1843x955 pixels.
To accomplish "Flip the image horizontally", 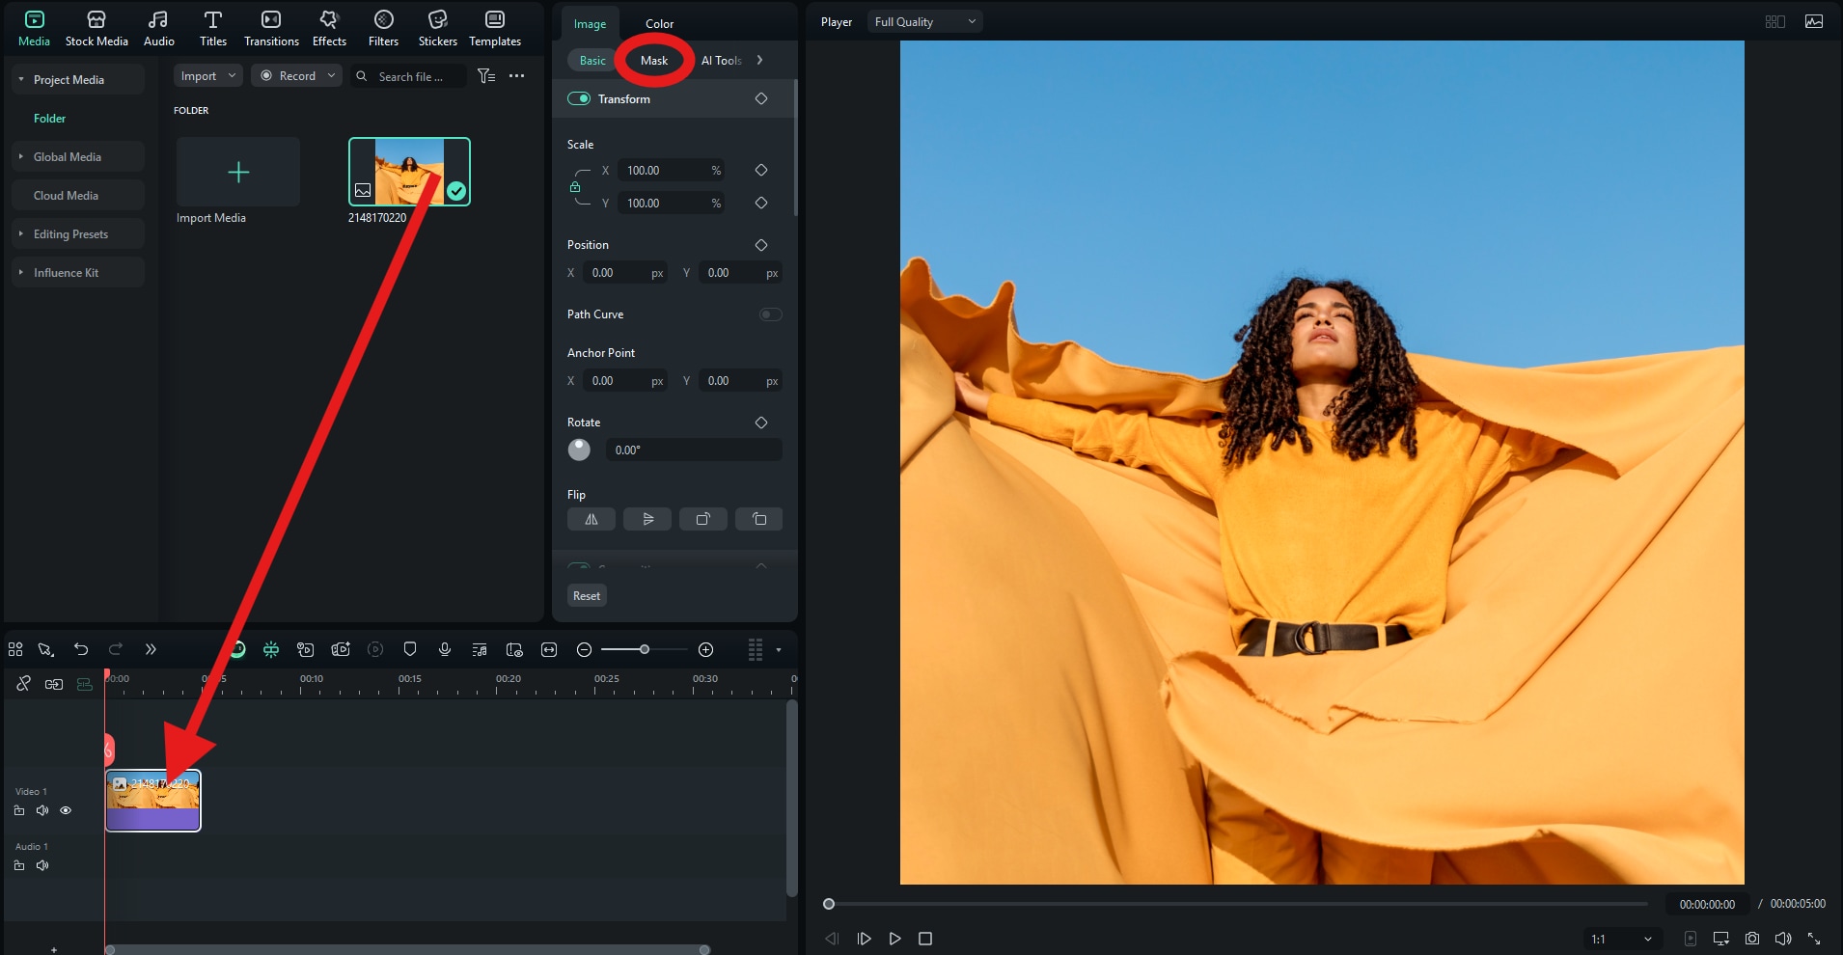I will point(591,519).
